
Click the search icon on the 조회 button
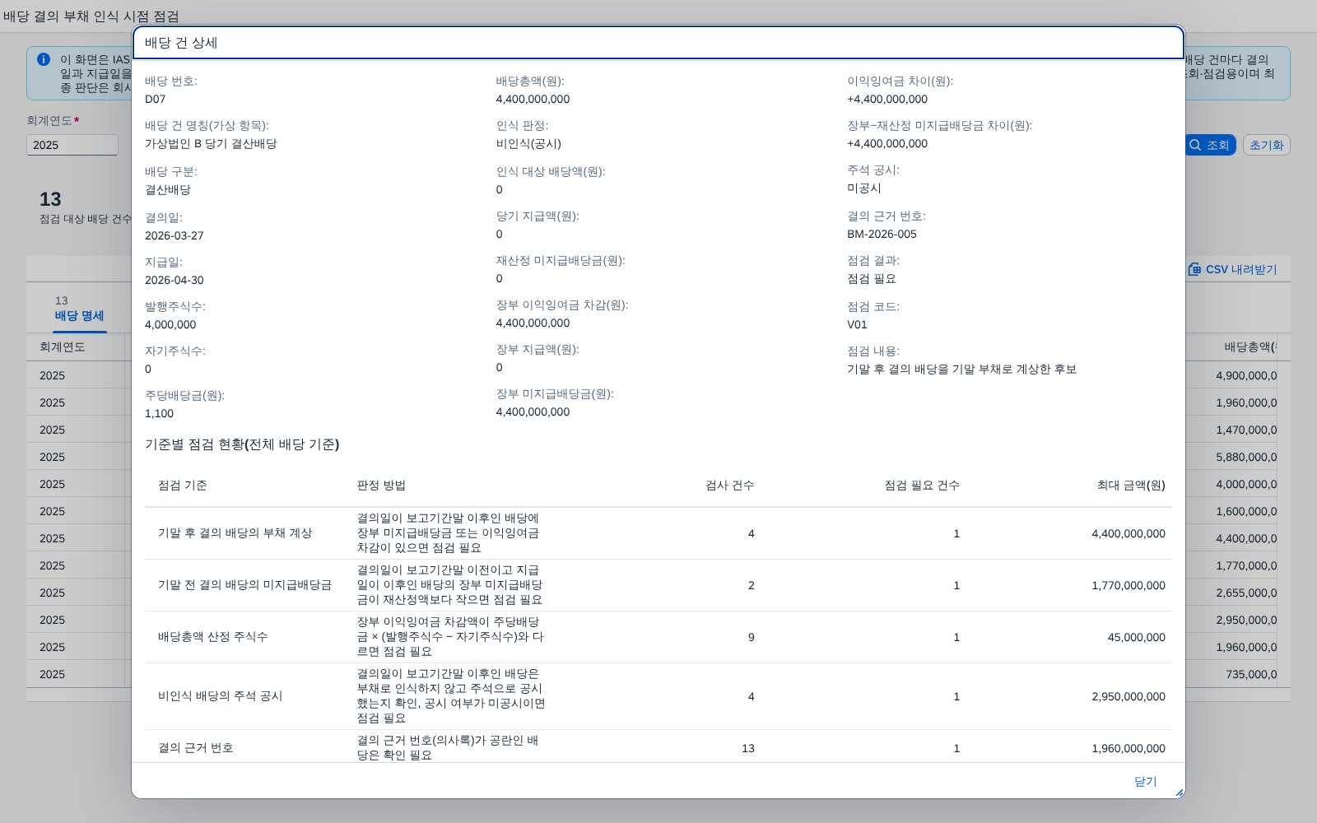click(1195, 145)
